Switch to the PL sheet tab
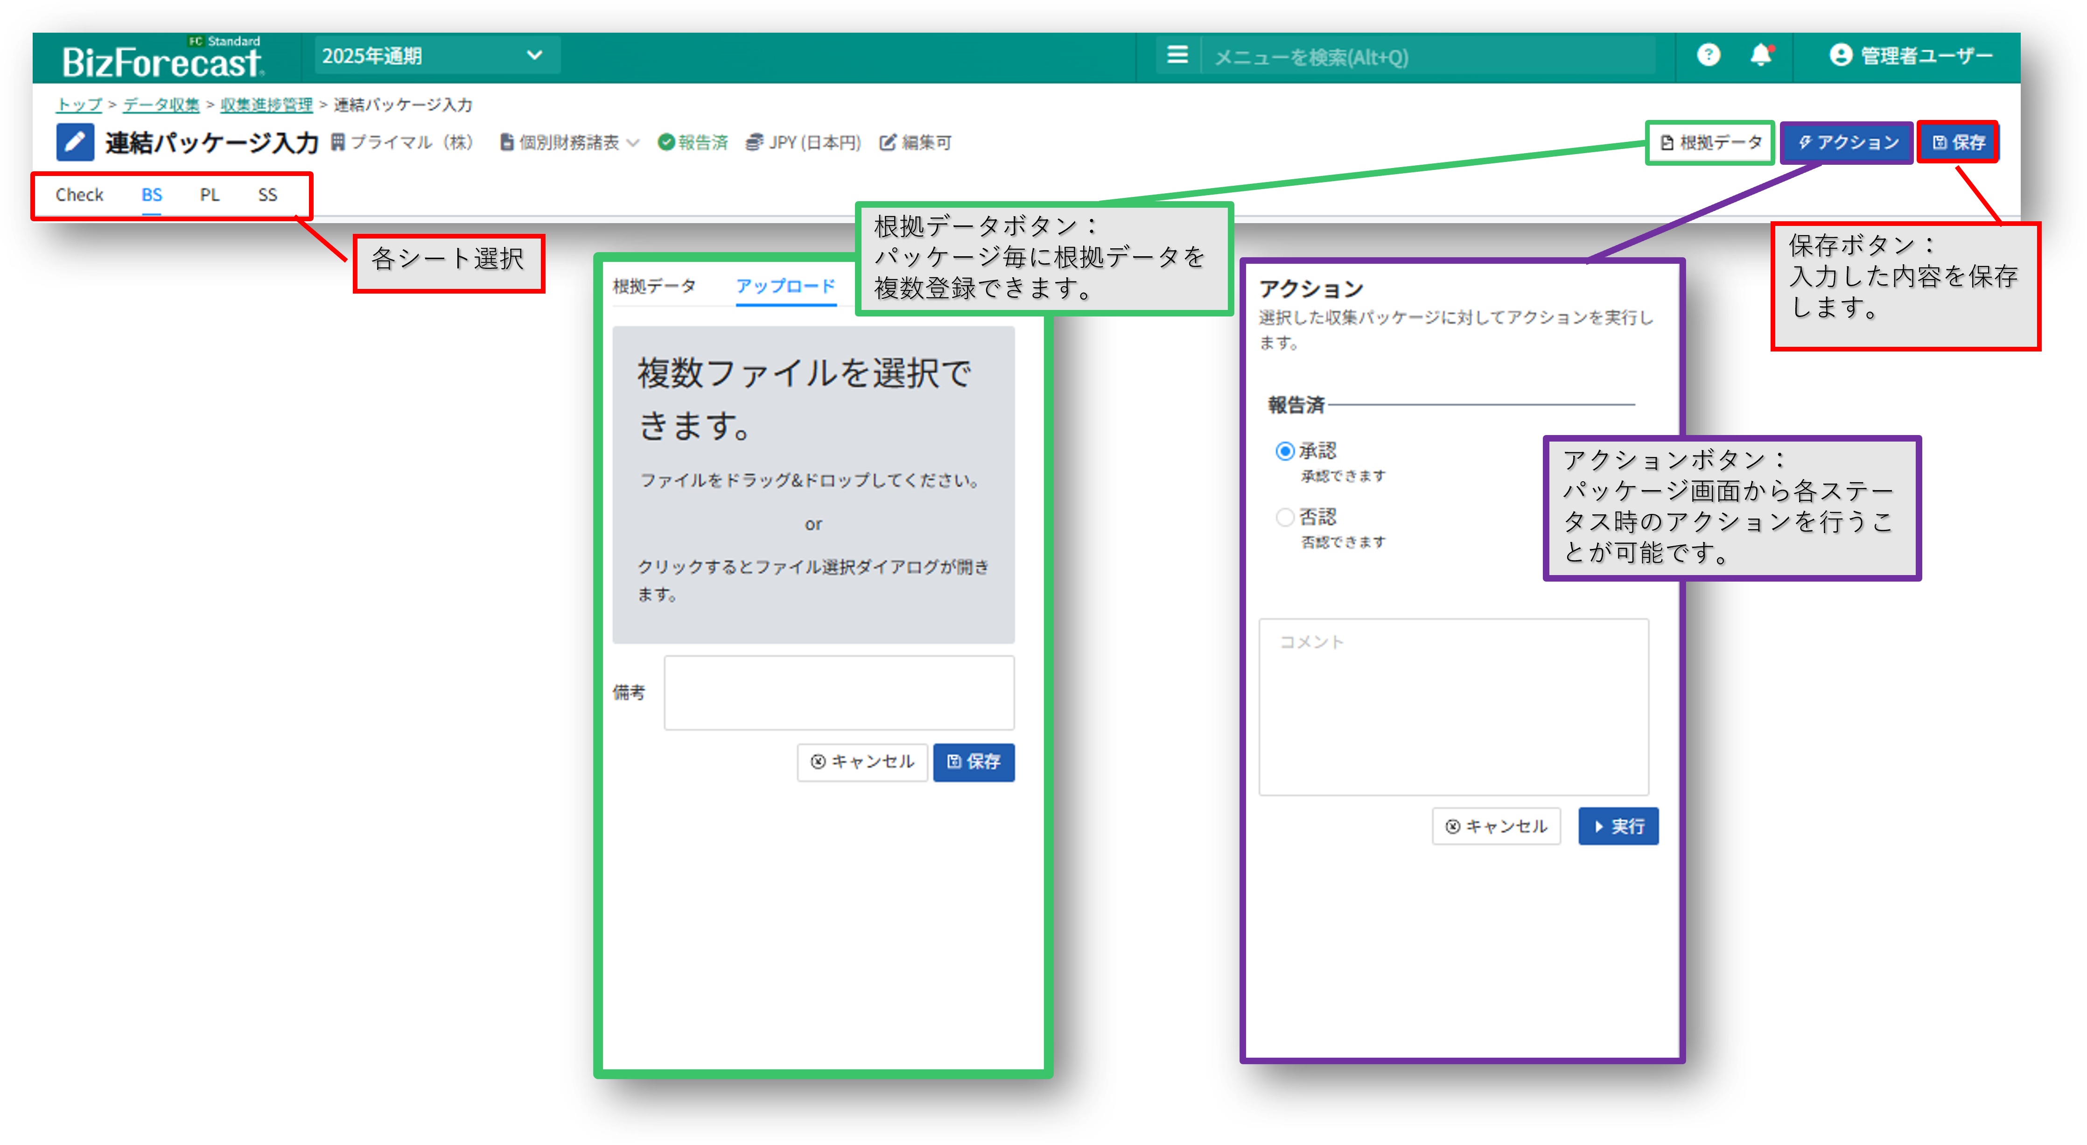Image resolution: width=2087 pixels, height=1145 pixels. point(209,195)
